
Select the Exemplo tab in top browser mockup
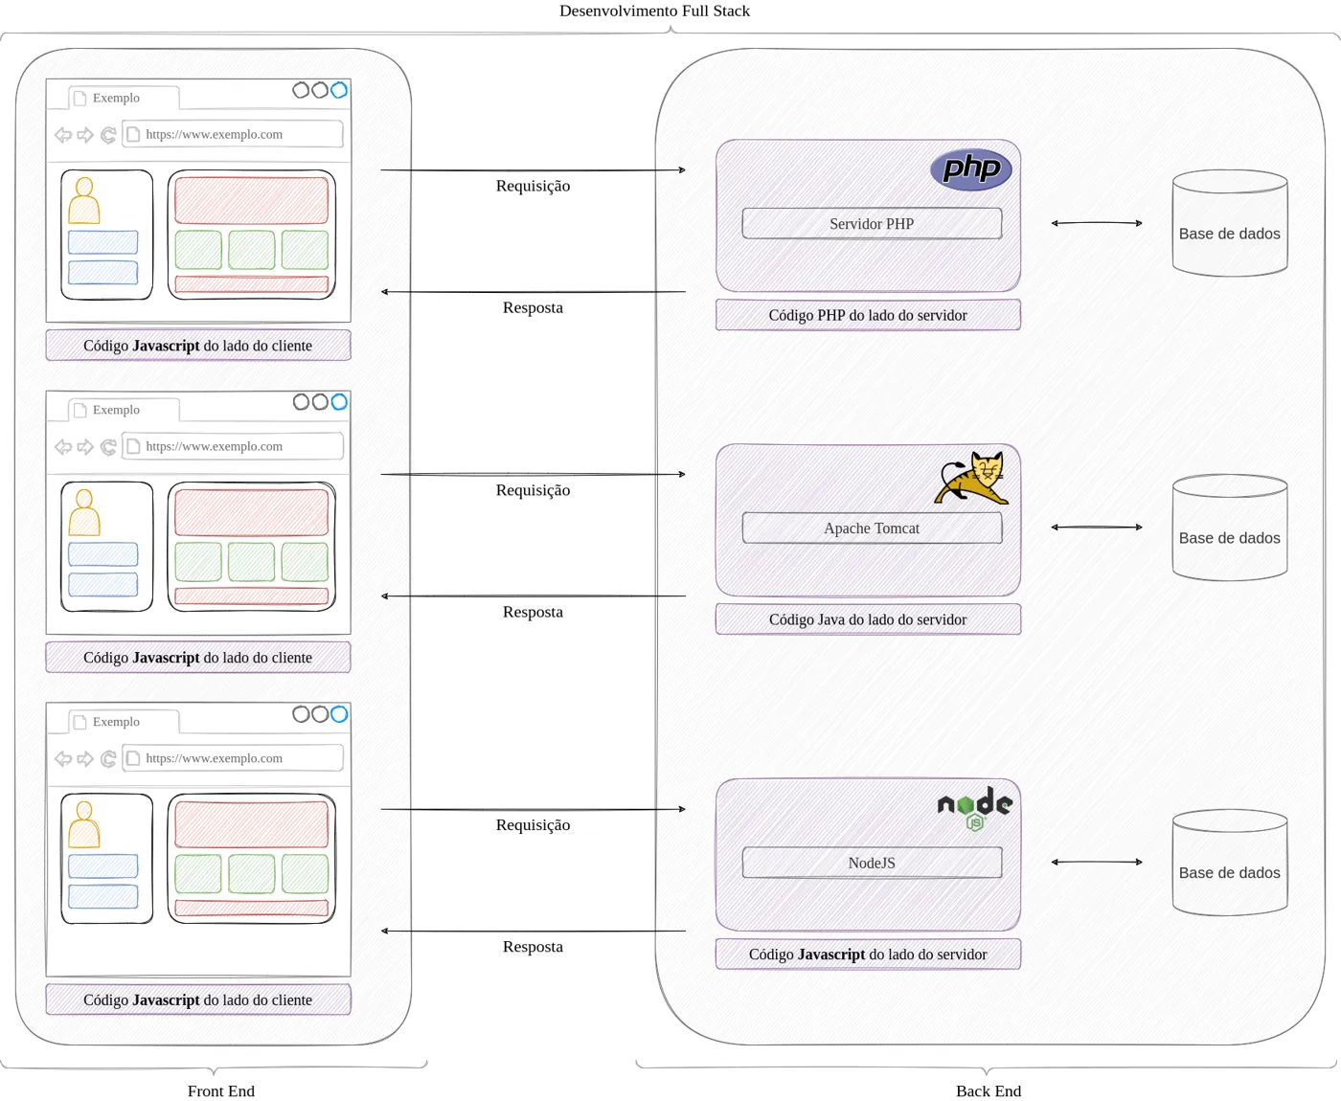(x=124, y=98)
